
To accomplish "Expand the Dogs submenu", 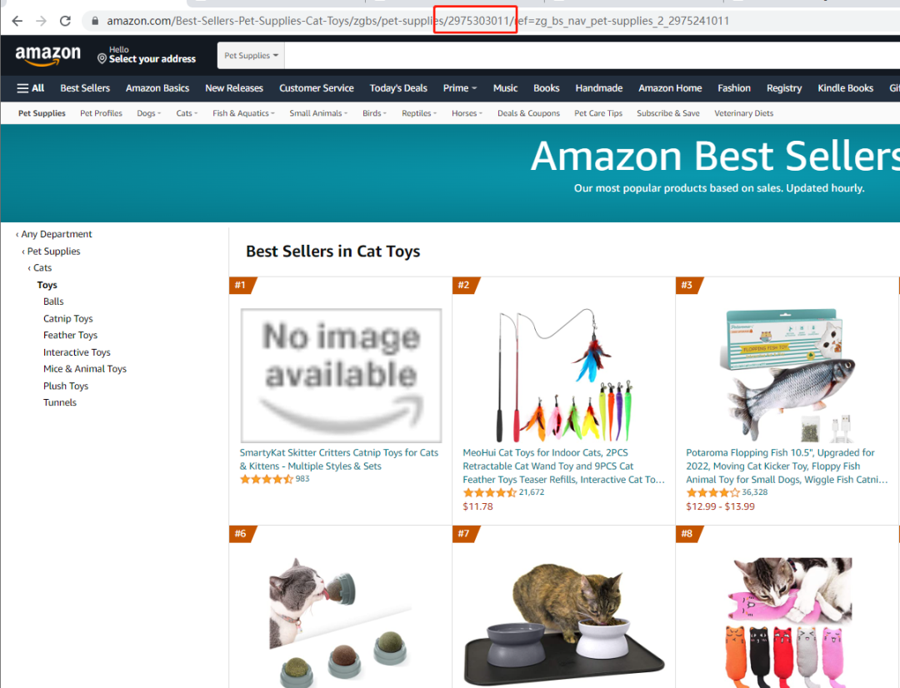I will (148, 113).
